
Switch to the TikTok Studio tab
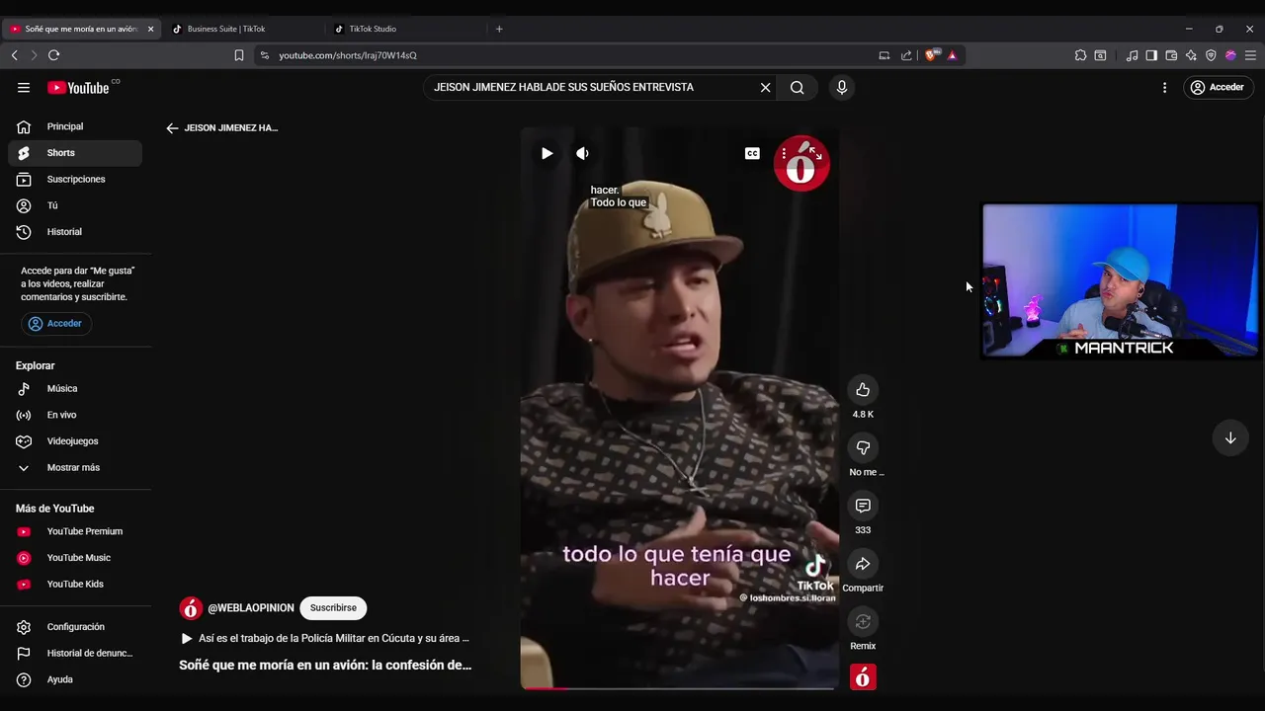point(405,29)
